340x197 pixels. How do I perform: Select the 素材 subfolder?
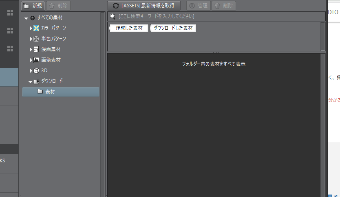coord(50,92)
